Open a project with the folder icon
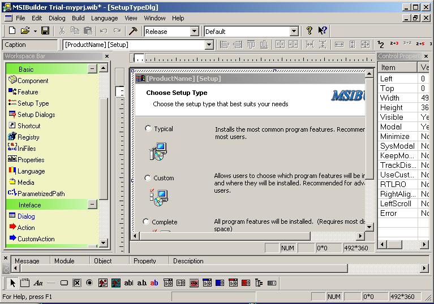Image resolution: width=434 pixels, height=304 pixels. coord(25,31)
